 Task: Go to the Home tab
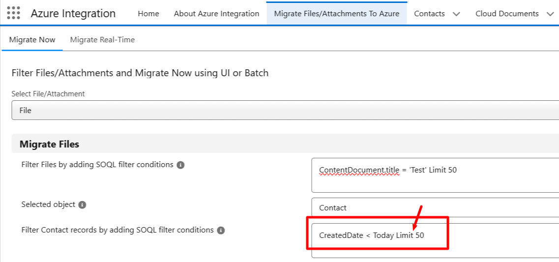click(x=148, y=14)
